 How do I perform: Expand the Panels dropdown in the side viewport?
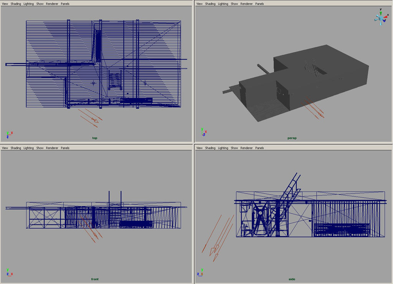pyautogui.click(x=259, y=148)
